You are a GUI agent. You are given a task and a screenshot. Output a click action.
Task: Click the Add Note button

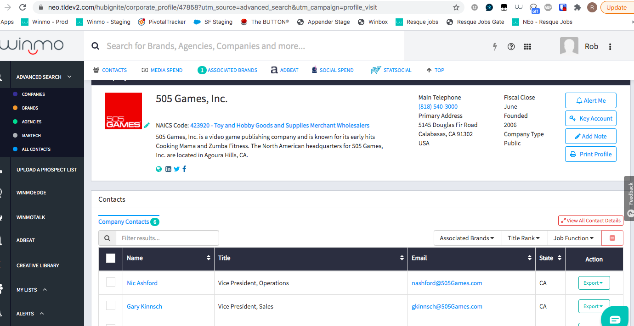pos(591,136)
